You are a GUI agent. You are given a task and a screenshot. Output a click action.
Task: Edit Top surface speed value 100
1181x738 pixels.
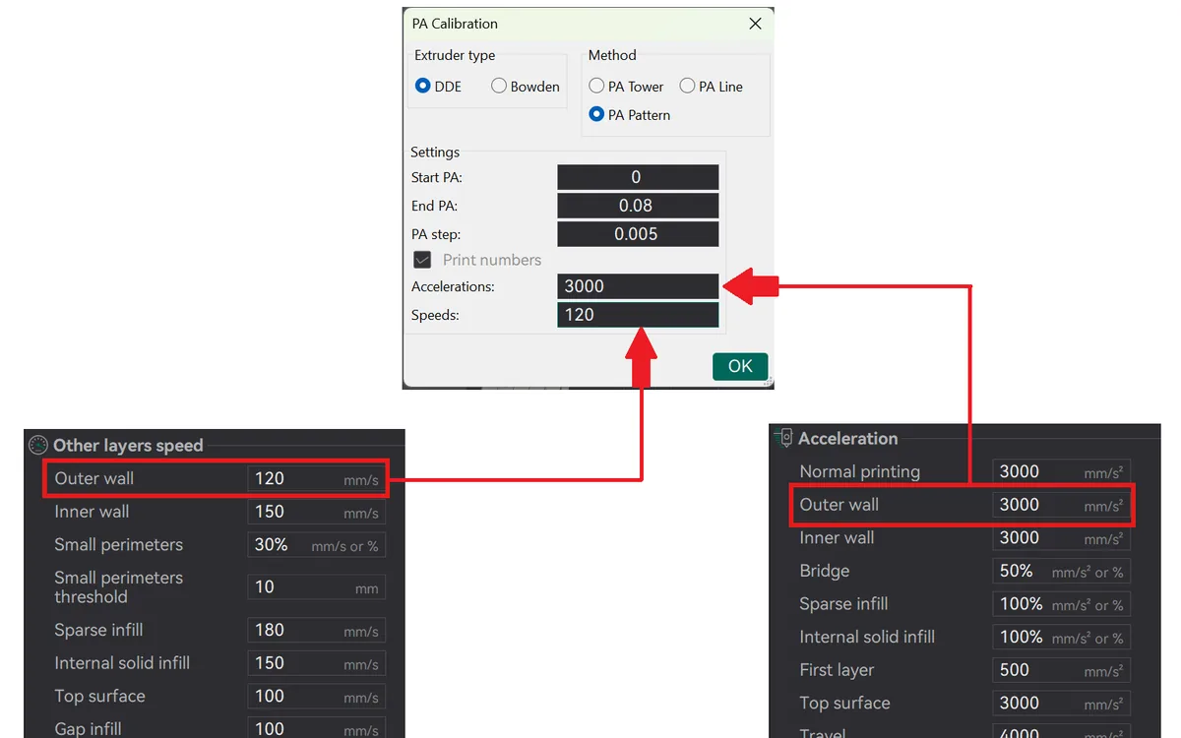click(316, 697)
